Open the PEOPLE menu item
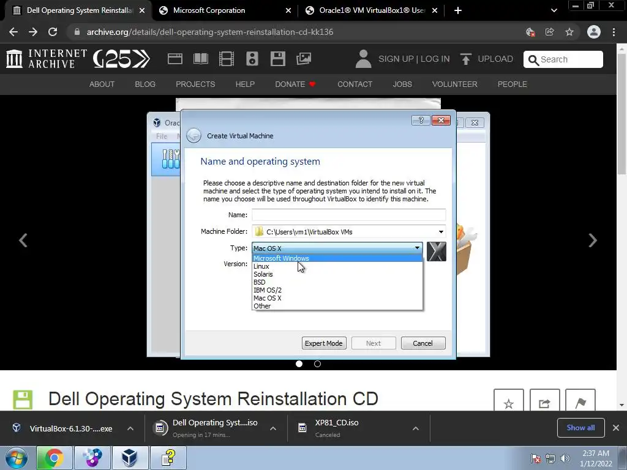627x470 pixels. tap(512, 84)
